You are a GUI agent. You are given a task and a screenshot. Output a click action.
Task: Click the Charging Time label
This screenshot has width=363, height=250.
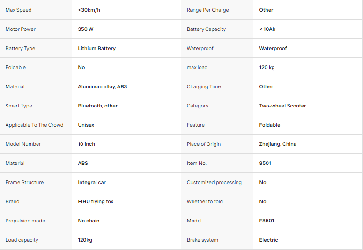pos(204,86)
